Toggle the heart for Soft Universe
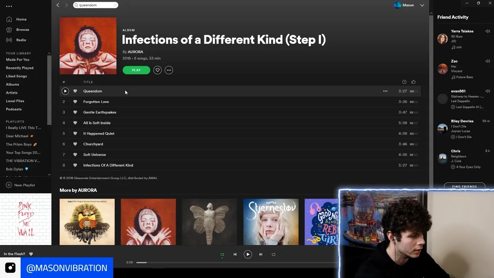 click(75, 155)
